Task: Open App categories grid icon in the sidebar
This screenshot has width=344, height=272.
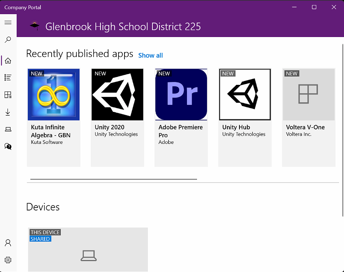Action: coord(8,95)
